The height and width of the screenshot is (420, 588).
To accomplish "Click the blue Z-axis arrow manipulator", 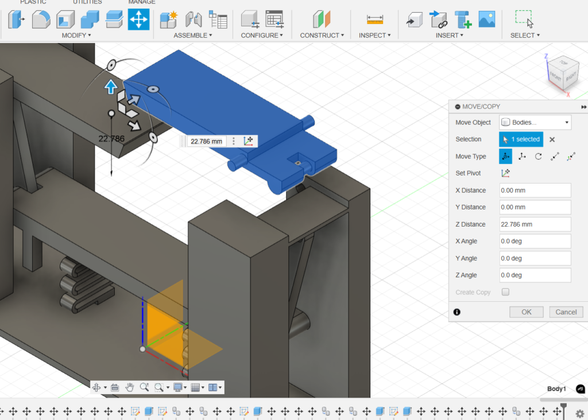I will pyautogui.click(x=111, y=87).
